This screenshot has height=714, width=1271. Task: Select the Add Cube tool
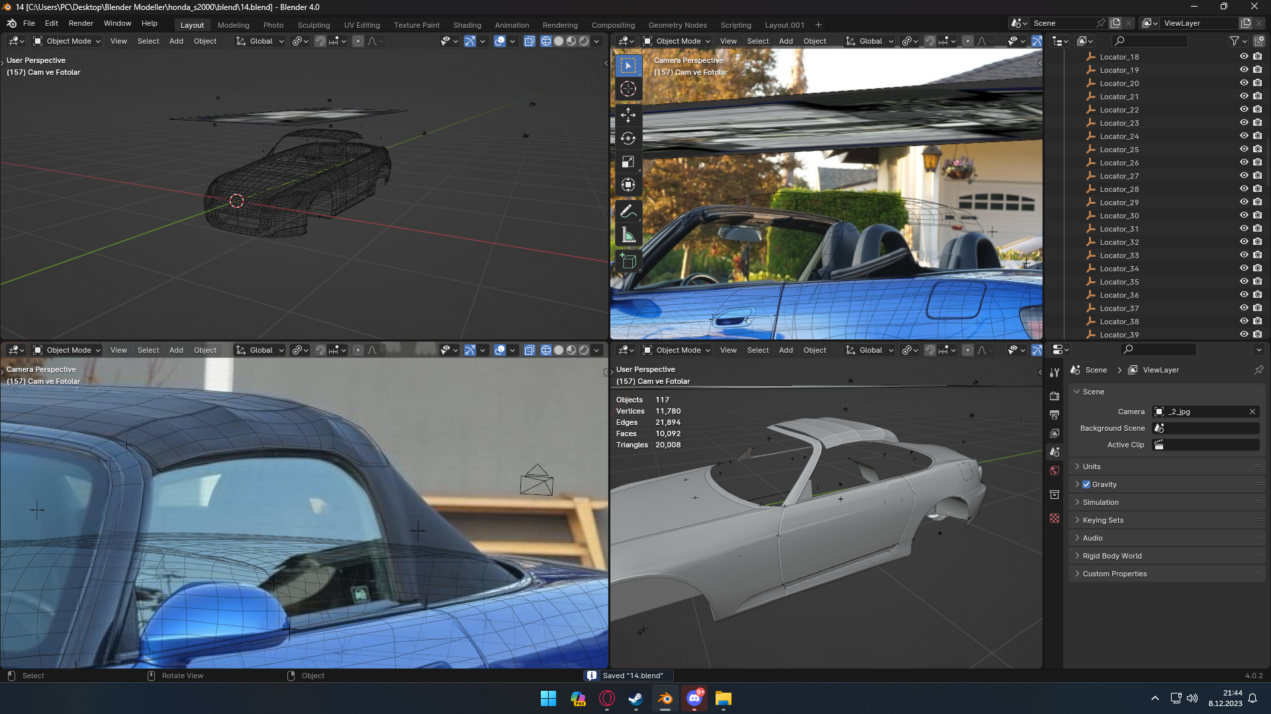coord(628,261)
